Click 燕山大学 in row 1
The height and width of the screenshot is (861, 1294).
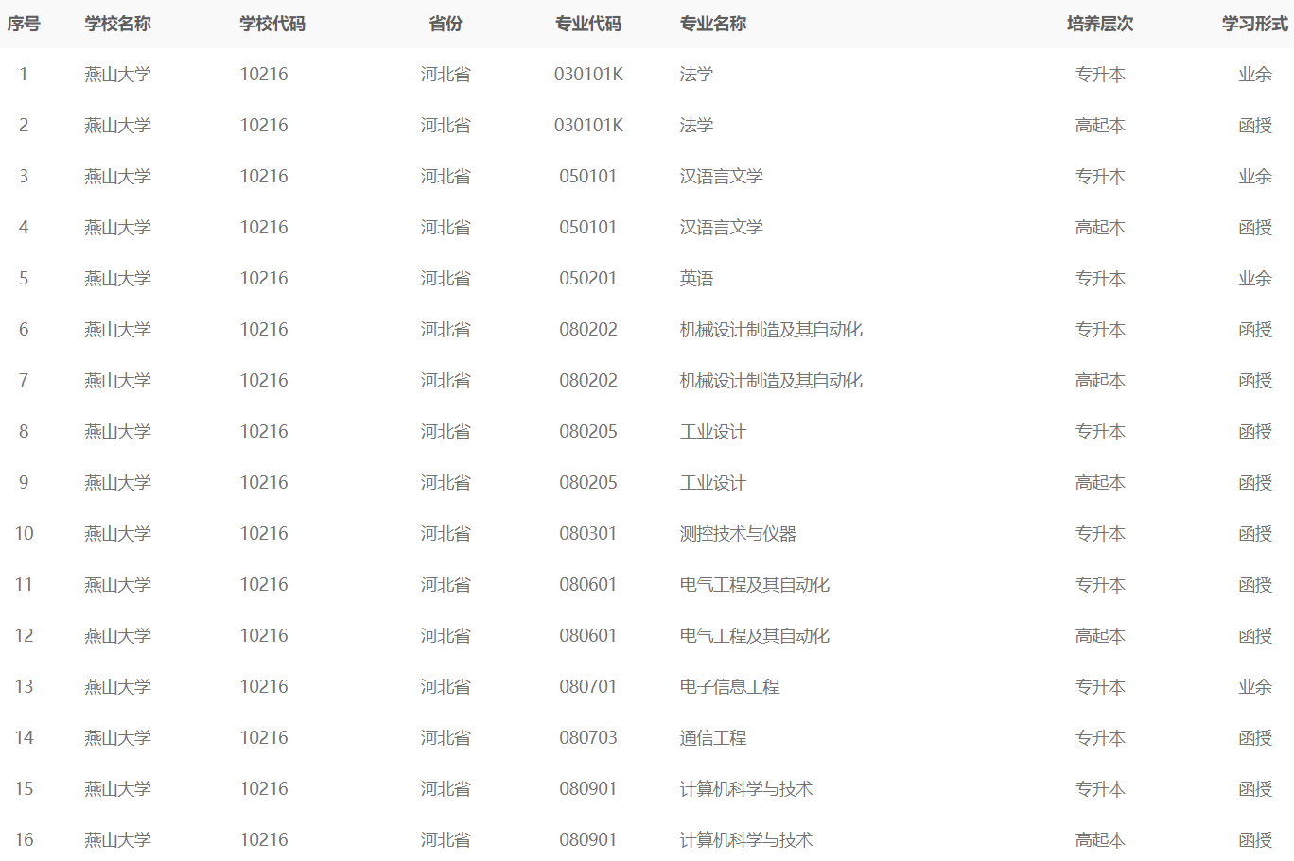click(117, 75)
